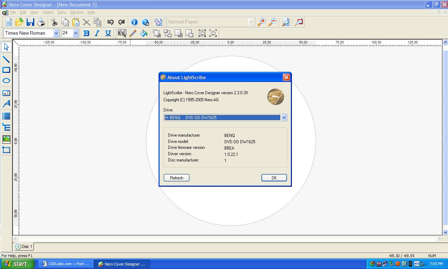The image size is (448, 269).
Task: Select the dashed field box tool
Action: (x=6, y=150)
